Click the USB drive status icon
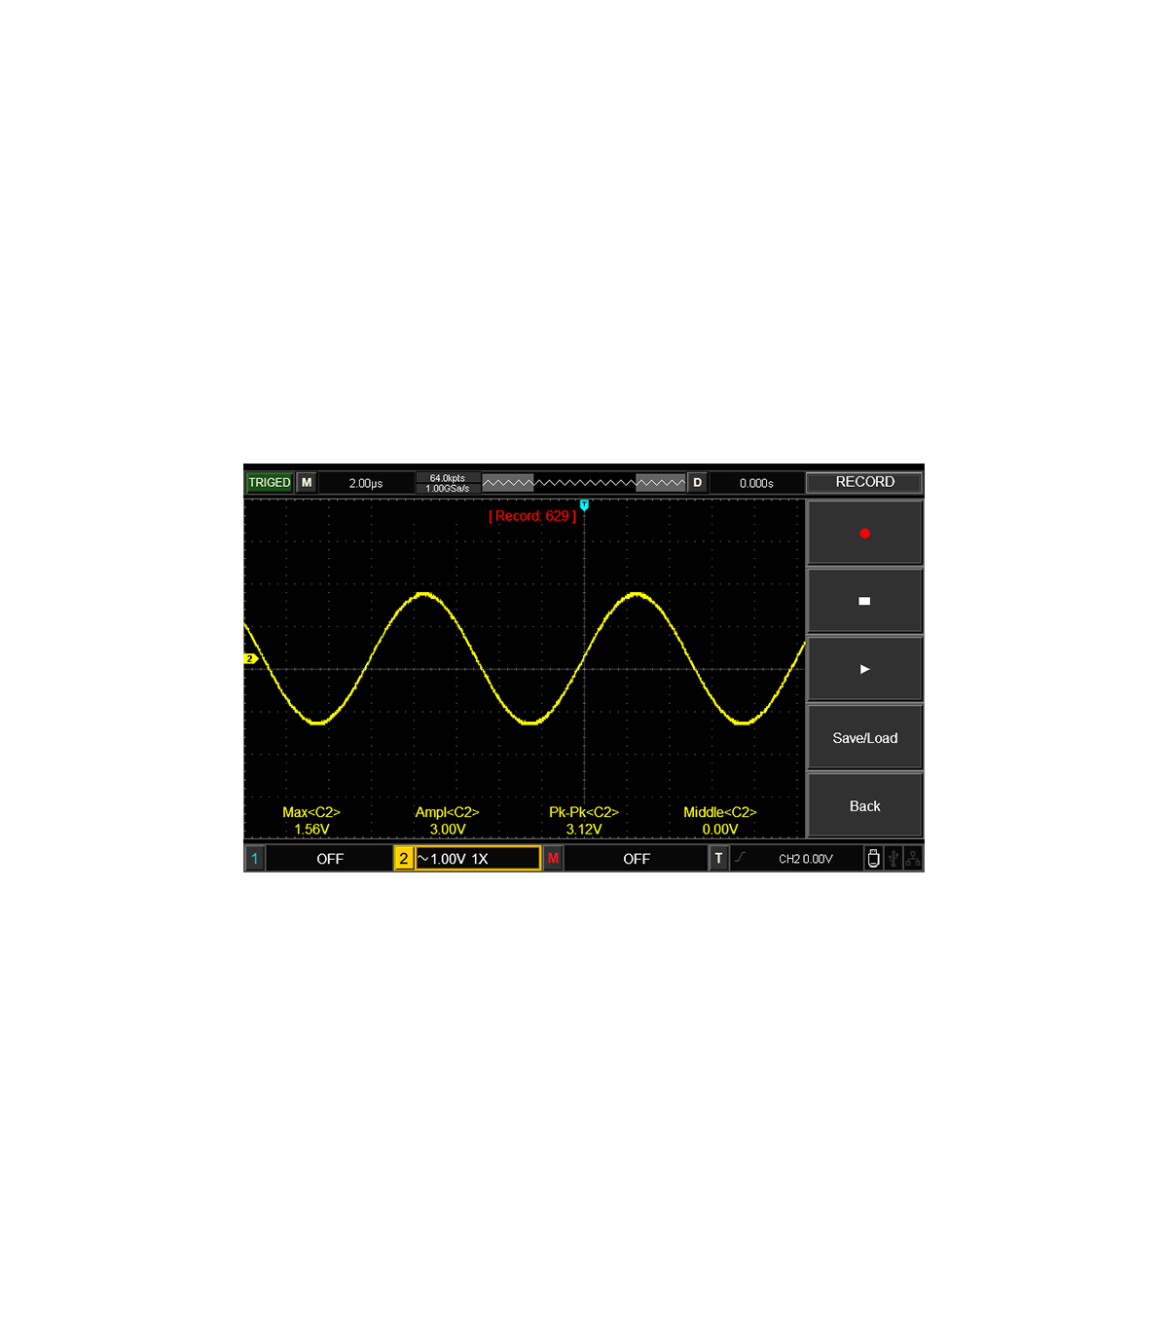This screenshot has height=1336, width=1168. (873, 858)
